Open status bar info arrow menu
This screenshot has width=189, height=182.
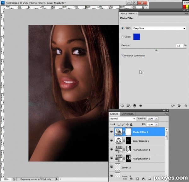[57, 179]
